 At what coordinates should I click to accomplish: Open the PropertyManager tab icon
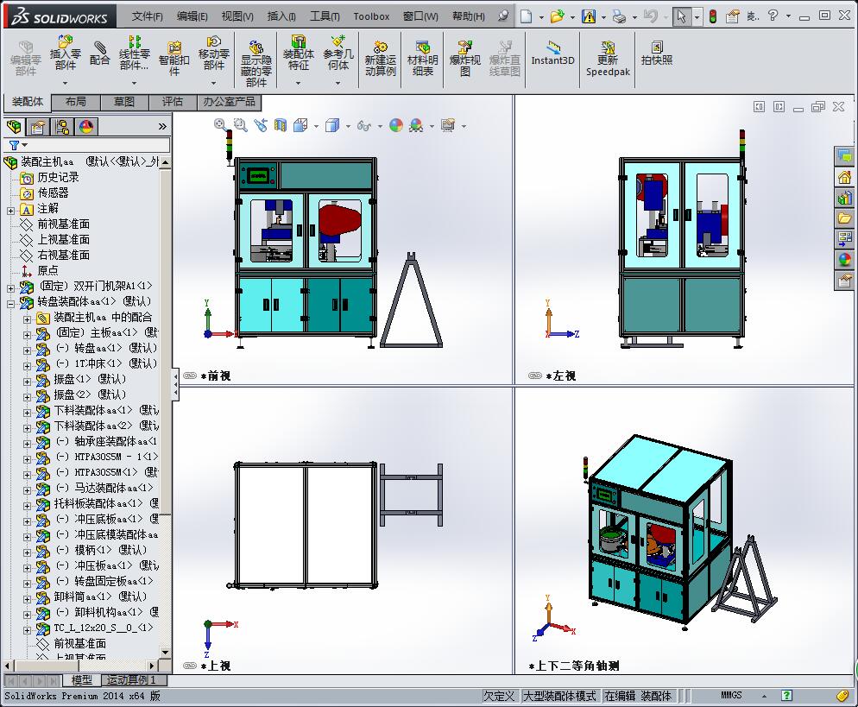point(38,127)
